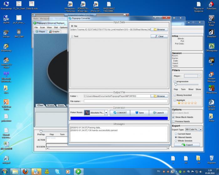The image size is (219, 175).
Task: Select the Text input radio button
Action: [x=72, y=36]
